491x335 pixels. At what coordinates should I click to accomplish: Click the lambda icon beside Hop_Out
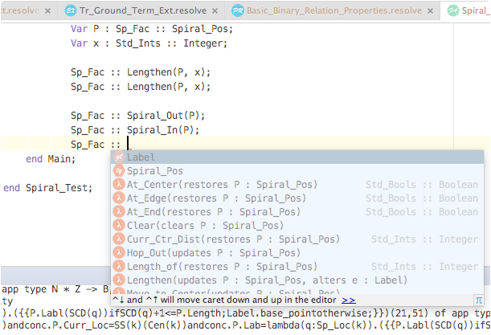click(x=119, y=253)
